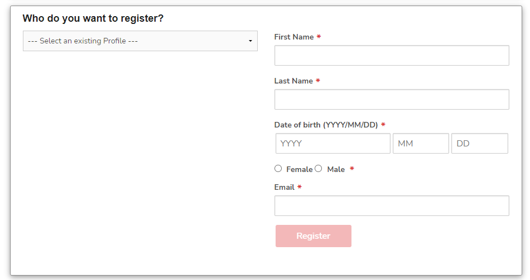
Task: Focus the First Name text field
Action: [392, 56]
